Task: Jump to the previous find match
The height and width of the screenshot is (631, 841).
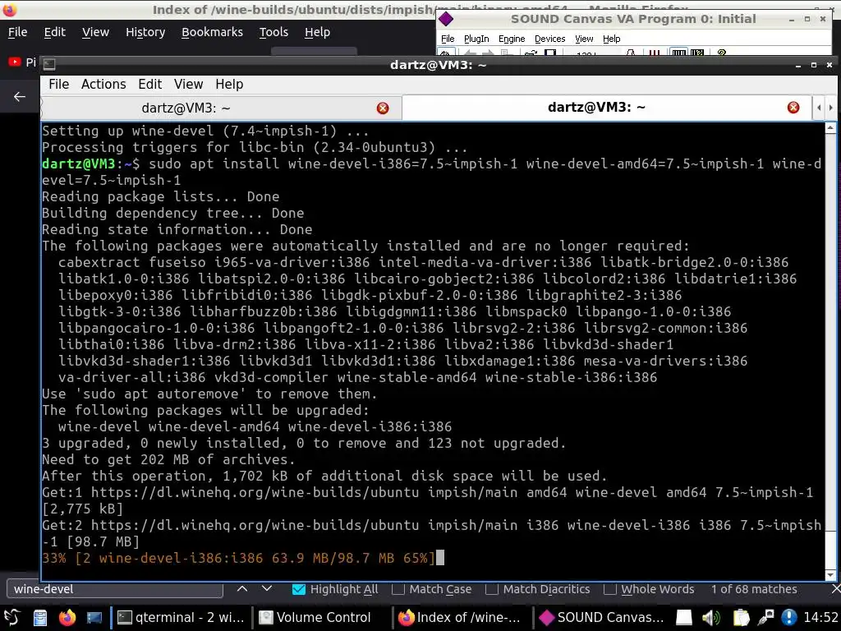Action: 242,588
